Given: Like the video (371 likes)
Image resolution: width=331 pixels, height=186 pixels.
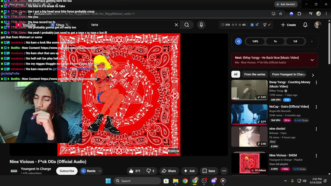Looking at the screenshot, I should [135, 171].
